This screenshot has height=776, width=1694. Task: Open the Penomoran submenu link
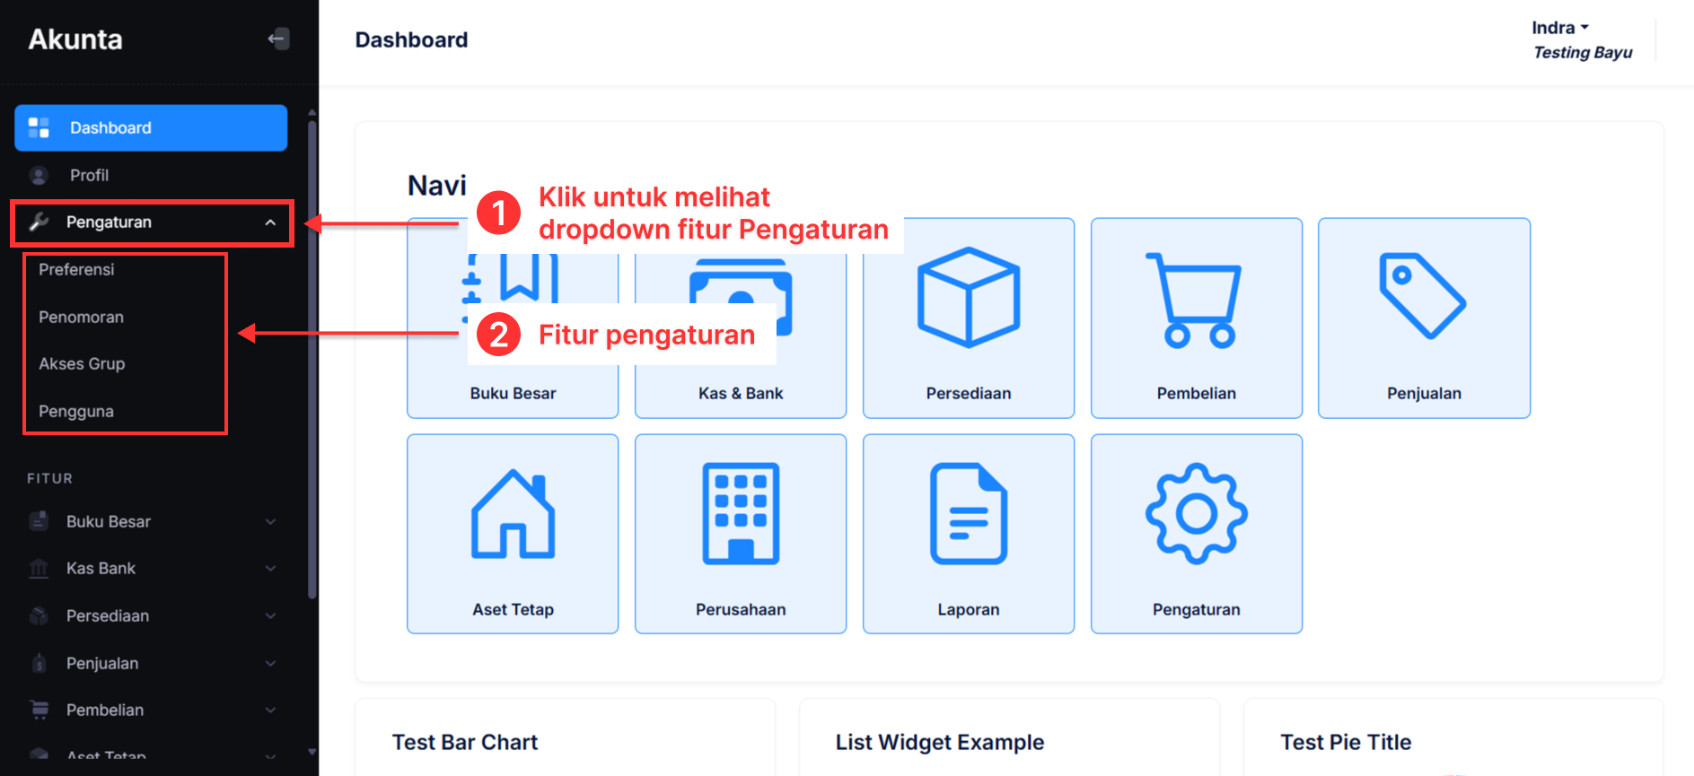pos(81,318)
